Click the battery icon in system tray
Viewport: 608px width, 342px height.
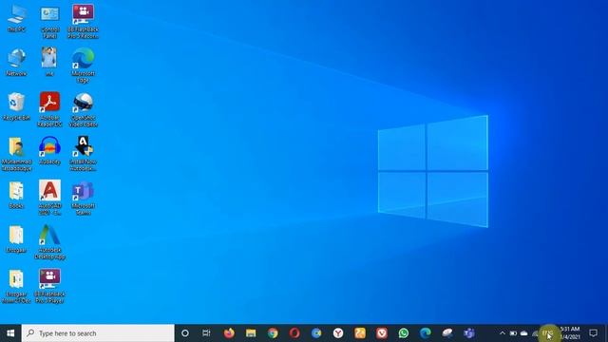tap(513, 333)
